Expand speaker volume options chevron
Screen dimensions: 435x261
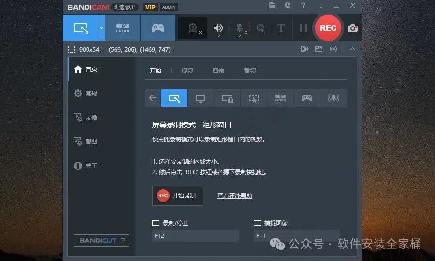click(x=218, y=36)
